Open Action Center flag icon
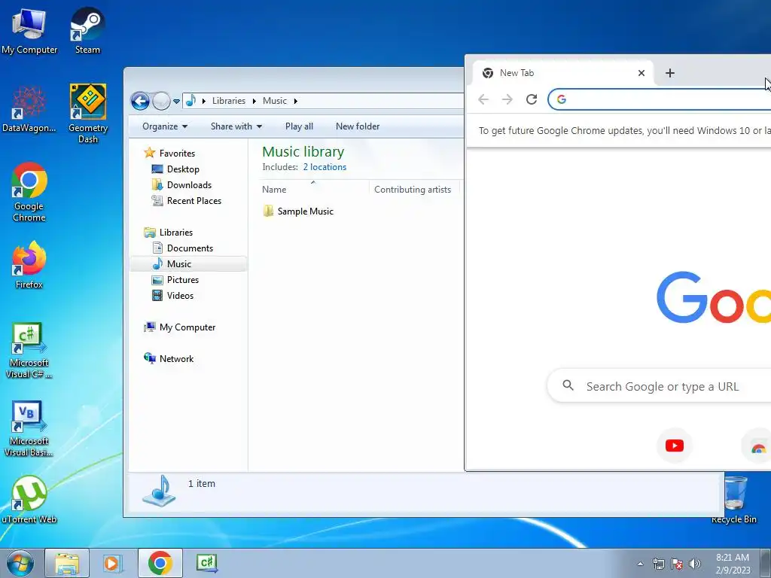Screen dimensions: 771x578 point(677,564)
